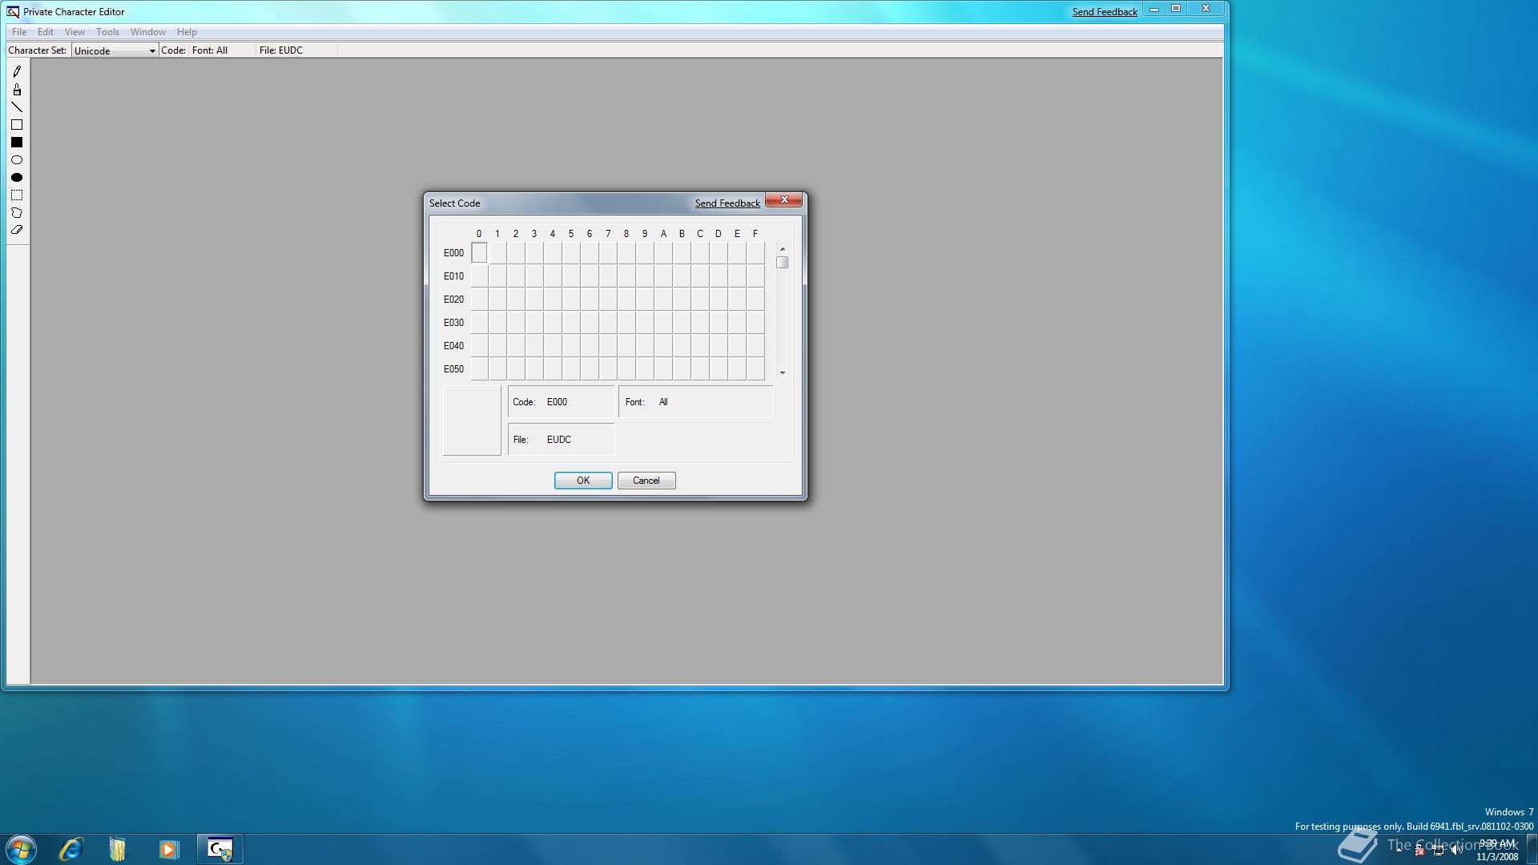The image size is (1538, 865).
Task: Click Send Feedback in main window title bar
Action: tap(1105, 12)
